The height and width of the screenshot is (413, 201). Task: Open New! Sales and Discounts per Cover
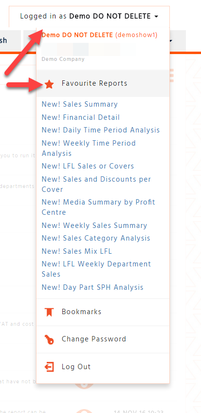[96, 184]
